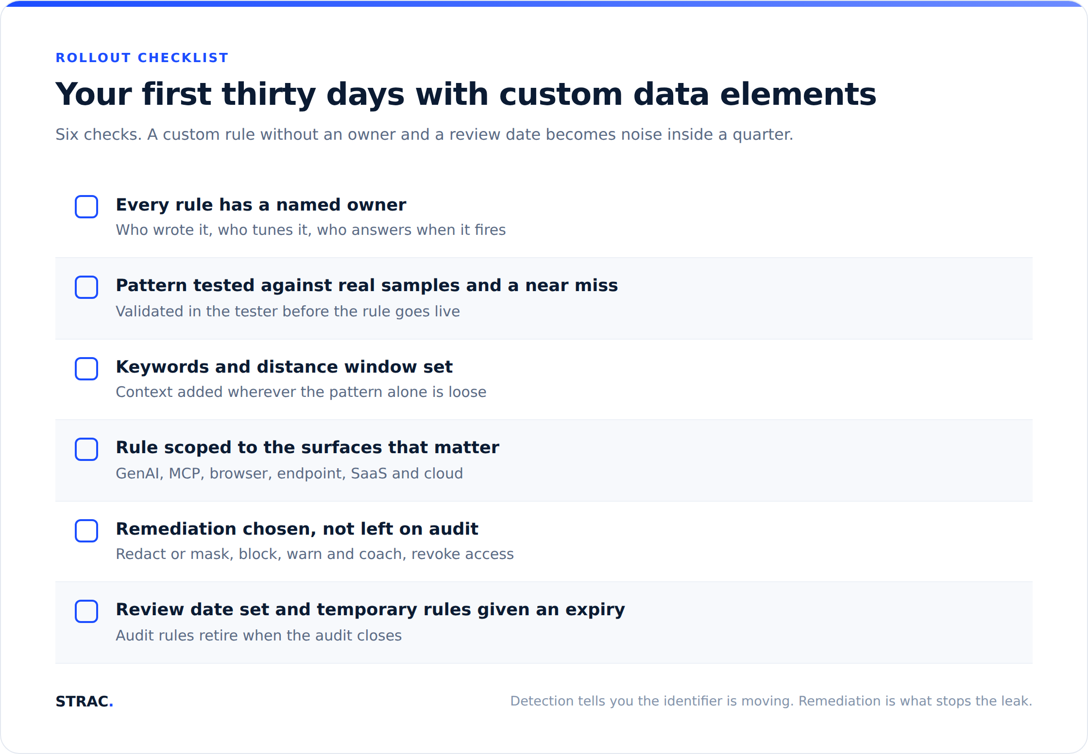This screenshot has width=1088, height=754.
Task: Click 'Keywords and distance window set' title
Action: coord(284,367)
